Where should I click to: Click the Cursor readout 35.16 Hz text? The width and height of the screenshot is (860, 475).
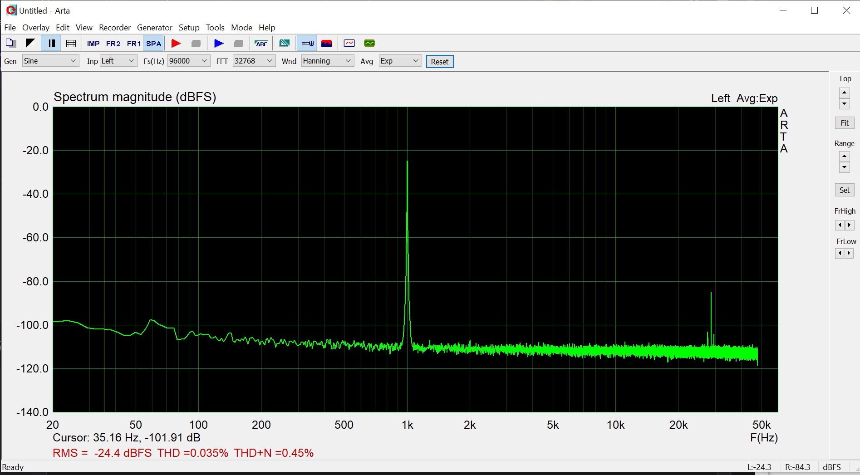127,438
